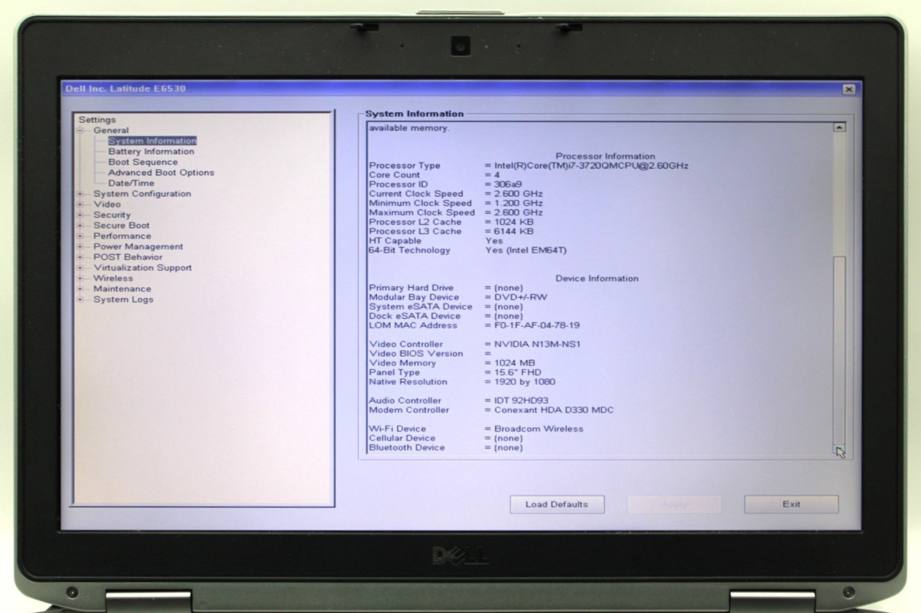This screenshot has height=613, width=921.
Task: Click the Processor L3 Cache 6144 KB text
Action: point(513,232)
